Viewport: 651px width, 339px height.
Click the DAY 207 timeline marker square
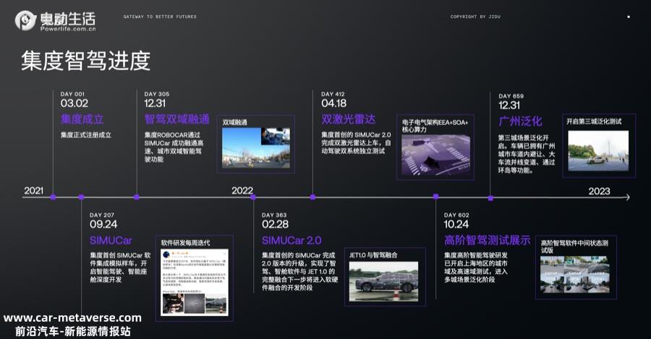coord(81,197)
